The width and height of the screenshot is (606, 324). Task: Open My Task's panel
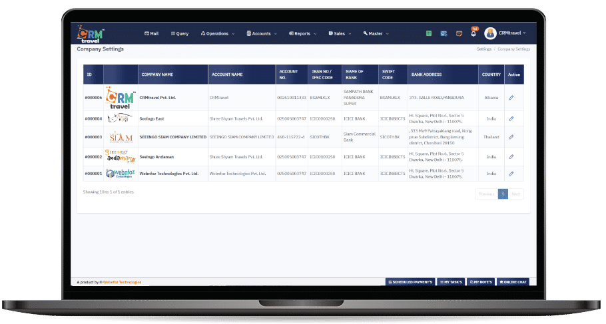pos(451,282)
